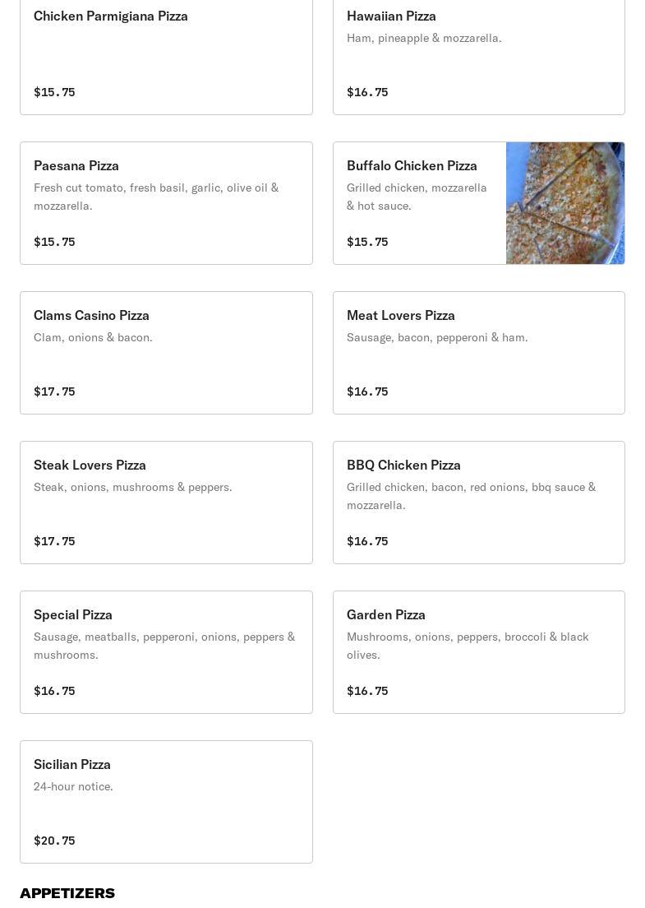Click the BBQ Chicken Pizza title
The height and width of the screenshot is (908, 645).
pos(403,465)
